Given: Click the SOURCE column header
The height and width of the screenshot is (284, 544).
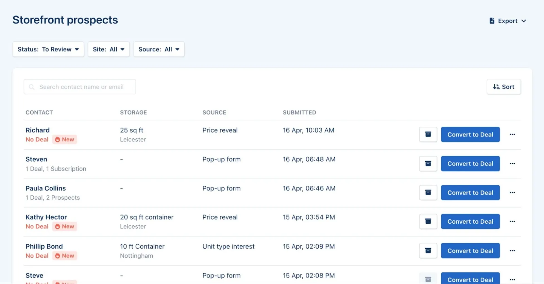Looking at the screenshot, I should pos(214,113).
